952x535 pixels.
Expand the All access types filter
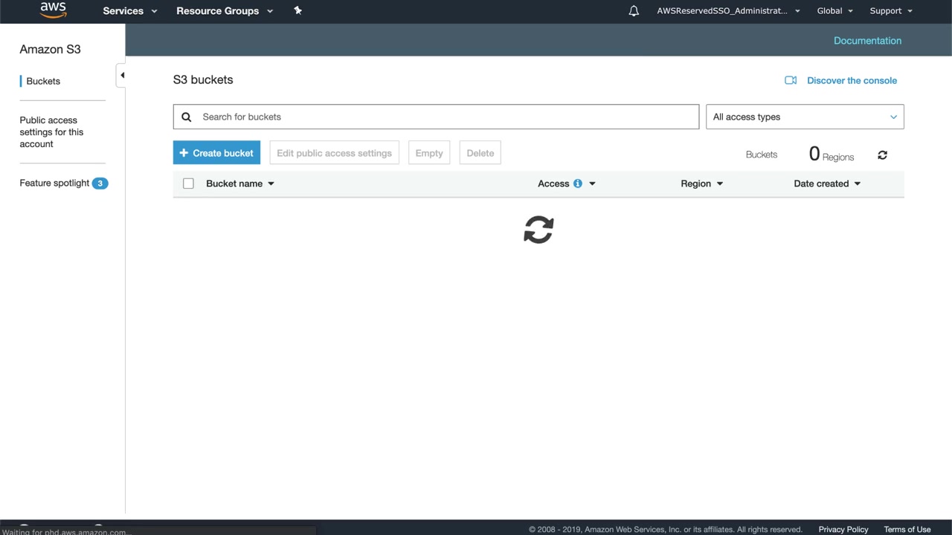tap(805, 117)
